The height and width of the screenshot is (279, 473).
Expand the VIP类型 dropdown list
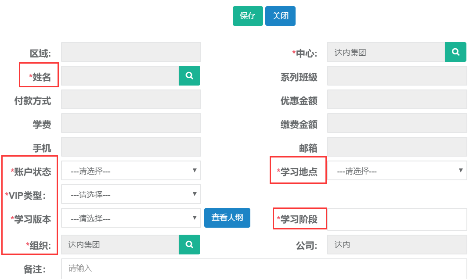[x=131, y=194]
